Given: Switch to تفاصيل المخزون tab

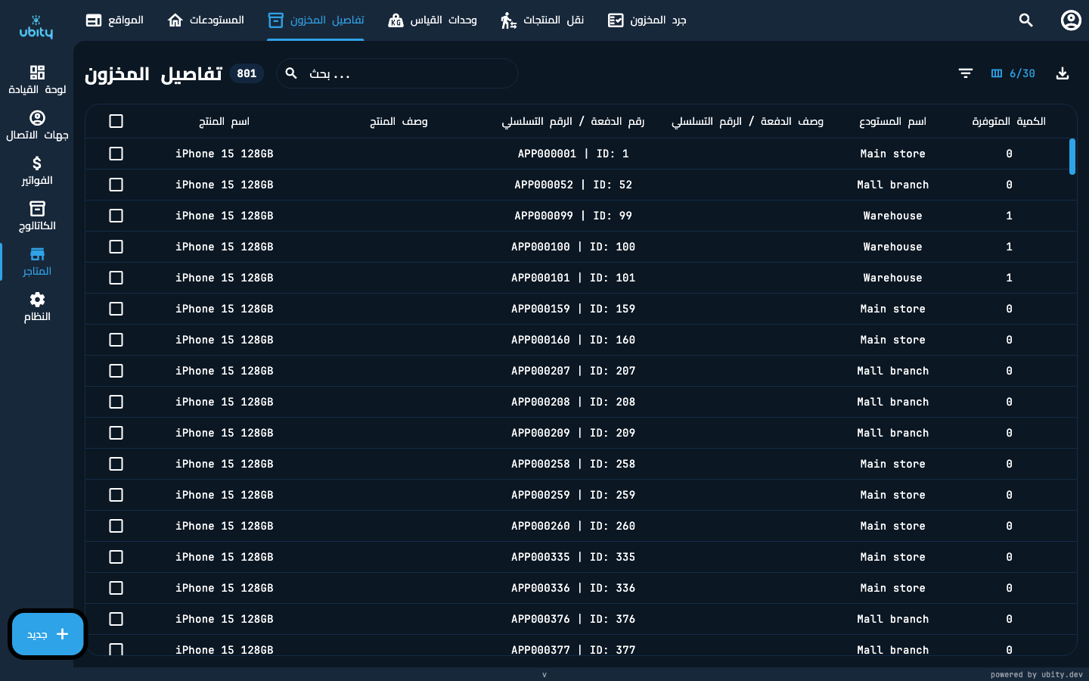Looking at the screenshot, I should pyautogui.click(x=316, y=20).
